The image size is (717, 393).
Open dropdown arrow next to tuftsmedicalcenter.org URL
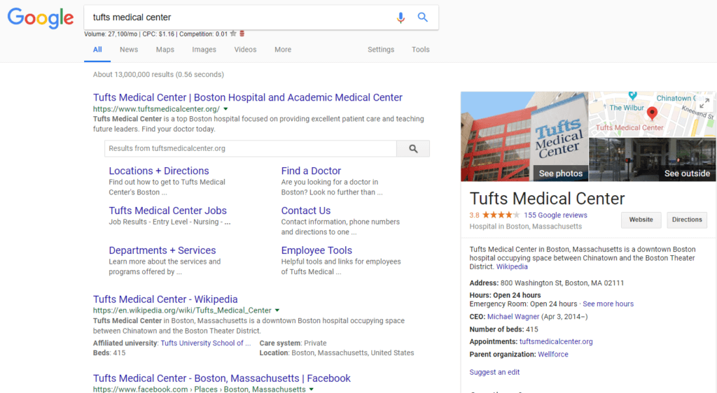(225, 109)
